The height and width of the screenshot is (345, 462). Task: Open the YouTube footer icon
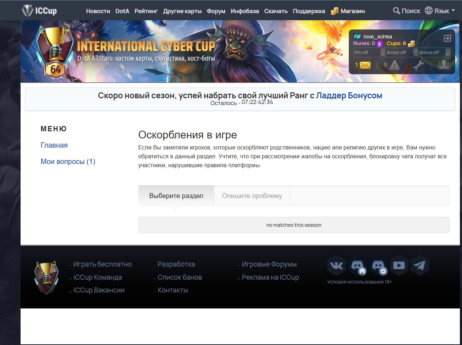(x=399, y=265)
